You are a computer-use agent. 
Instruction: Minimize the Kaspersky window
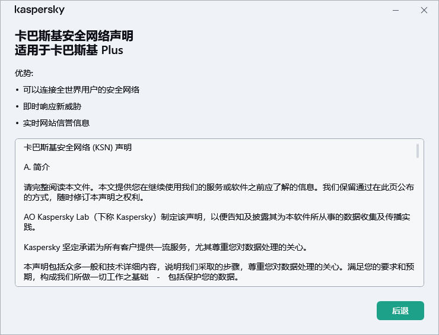[396, 10]
